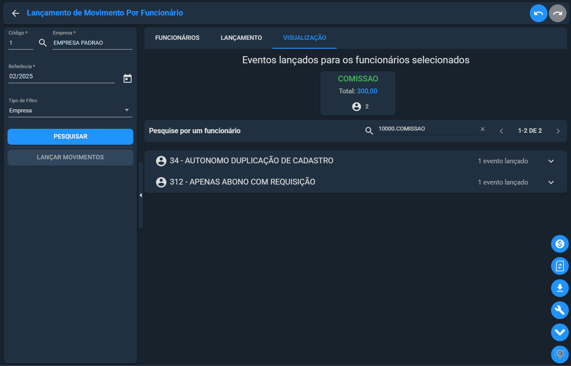Click the COMISSAO card title
Viewport: 571px width, 366px height.
[x=358, y=79]
